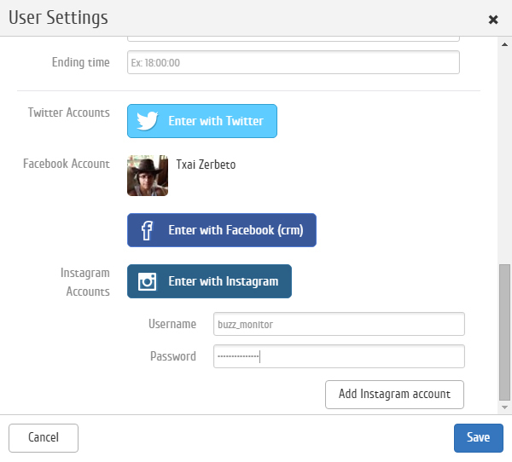
Task: Click the scrollbar down arrow
Action: [504, 408]
